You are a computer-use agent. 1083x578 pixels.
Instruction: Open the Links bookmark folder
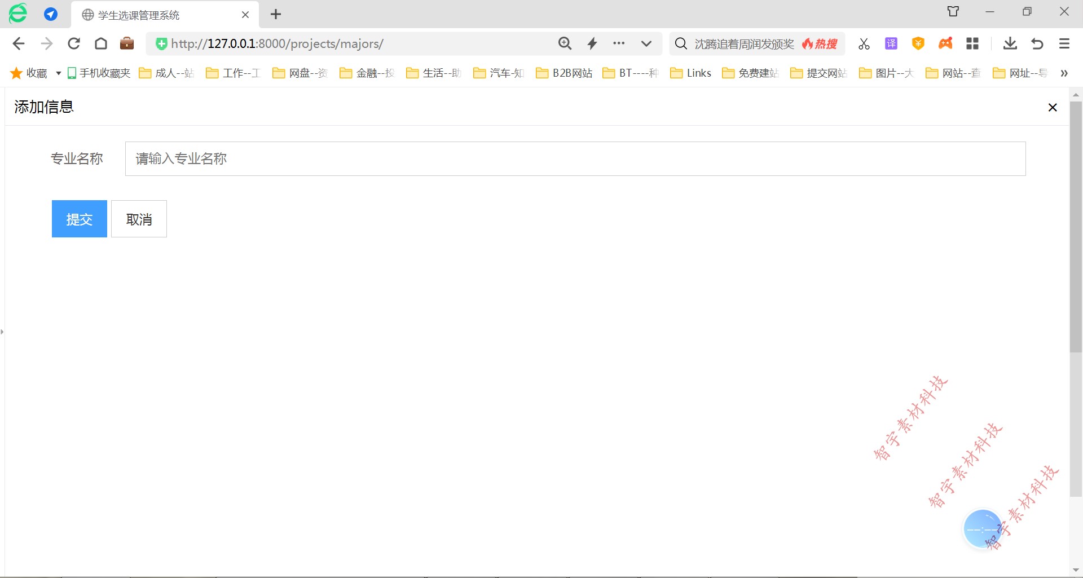691,73
